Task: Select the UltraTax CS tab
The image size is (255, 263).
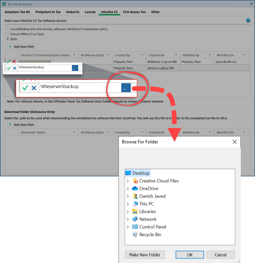Action: click(x=109, y=12)
